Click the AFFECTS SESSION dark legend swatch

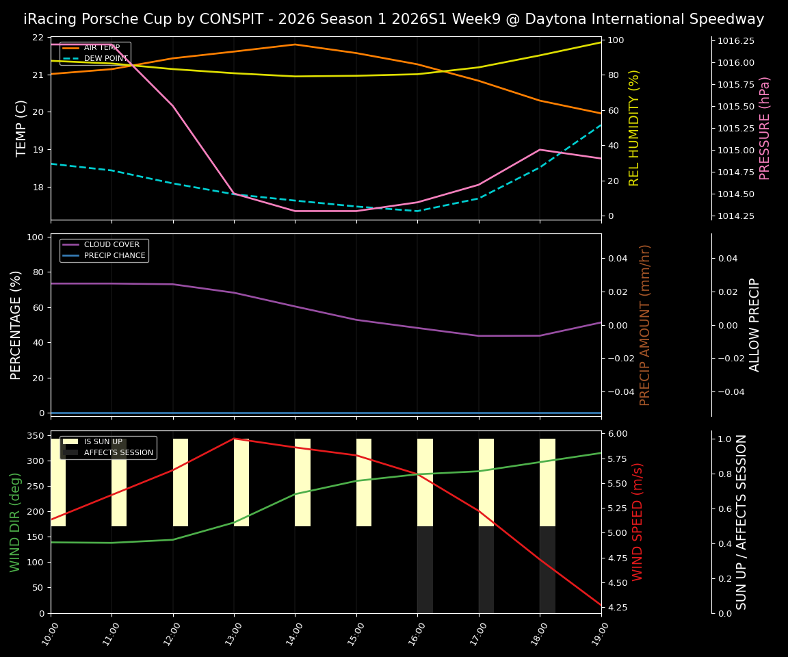pyautogui.click(x=70, y=451)
